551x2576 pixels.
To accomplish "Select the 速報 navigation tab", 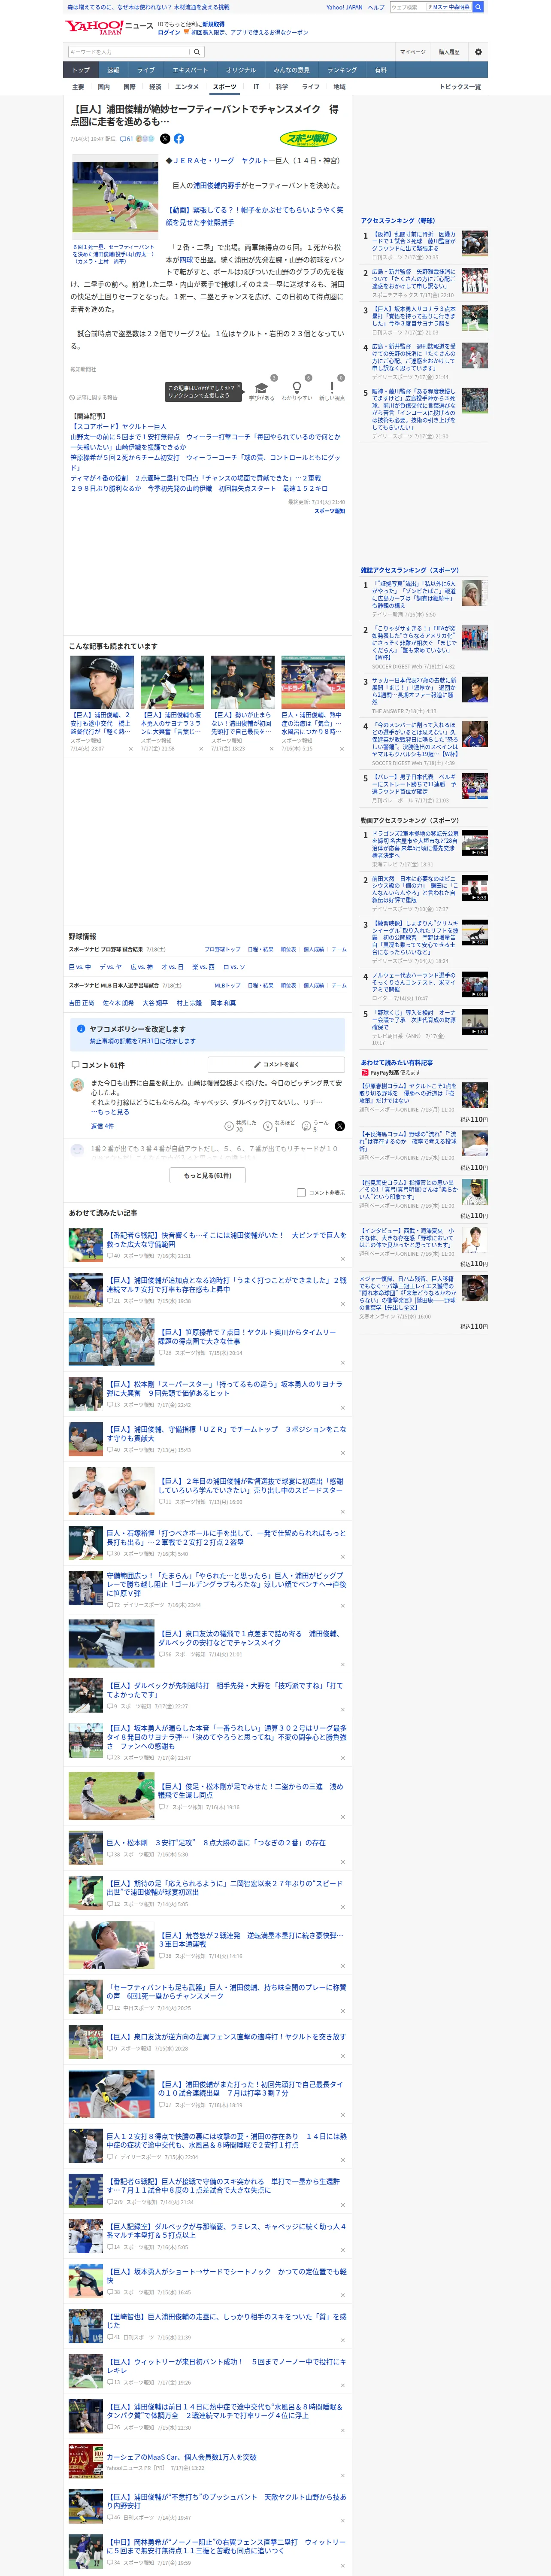I will point(113,70).
